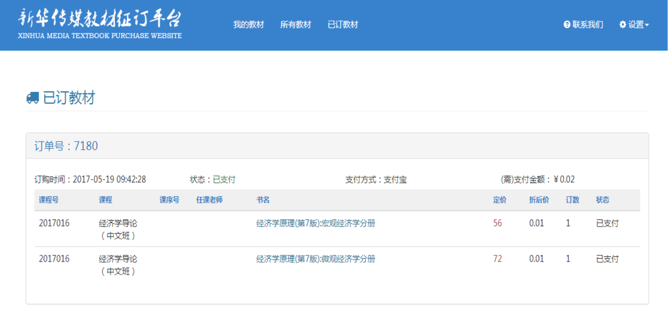
Task: Click the 任课老师 column header
Action: point(209,200)
